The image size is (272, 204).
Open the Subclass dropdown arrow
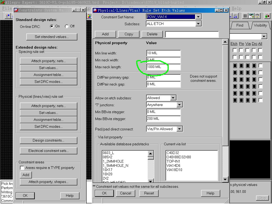[x=198, y=24]
